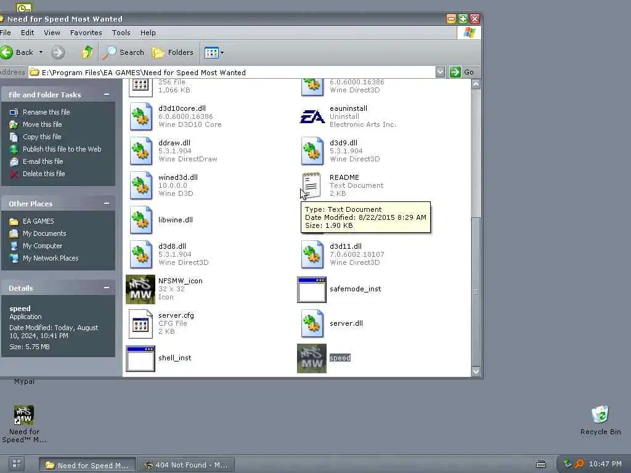Click the Views toolbar icon
This screenshot has height=473, width=631.
click(211, 52)
